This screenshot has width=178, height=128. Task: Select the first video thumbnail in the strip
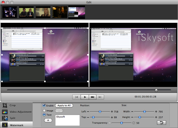10,12
